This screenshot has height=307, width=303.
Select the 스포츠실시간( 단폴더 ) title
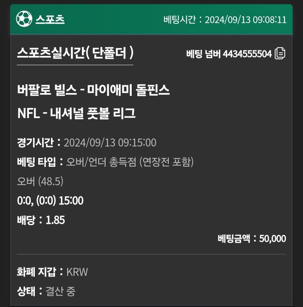tap(75, 54)
